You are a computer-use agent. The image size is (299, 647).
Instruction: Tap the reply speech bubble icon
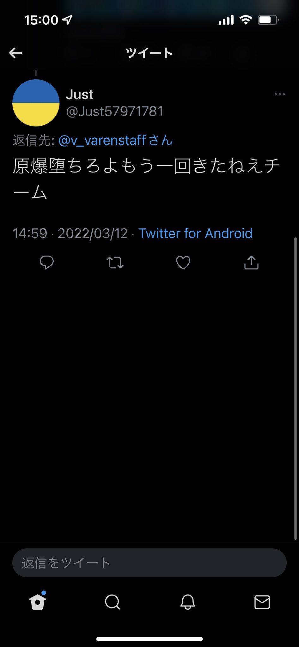[47, 263]
